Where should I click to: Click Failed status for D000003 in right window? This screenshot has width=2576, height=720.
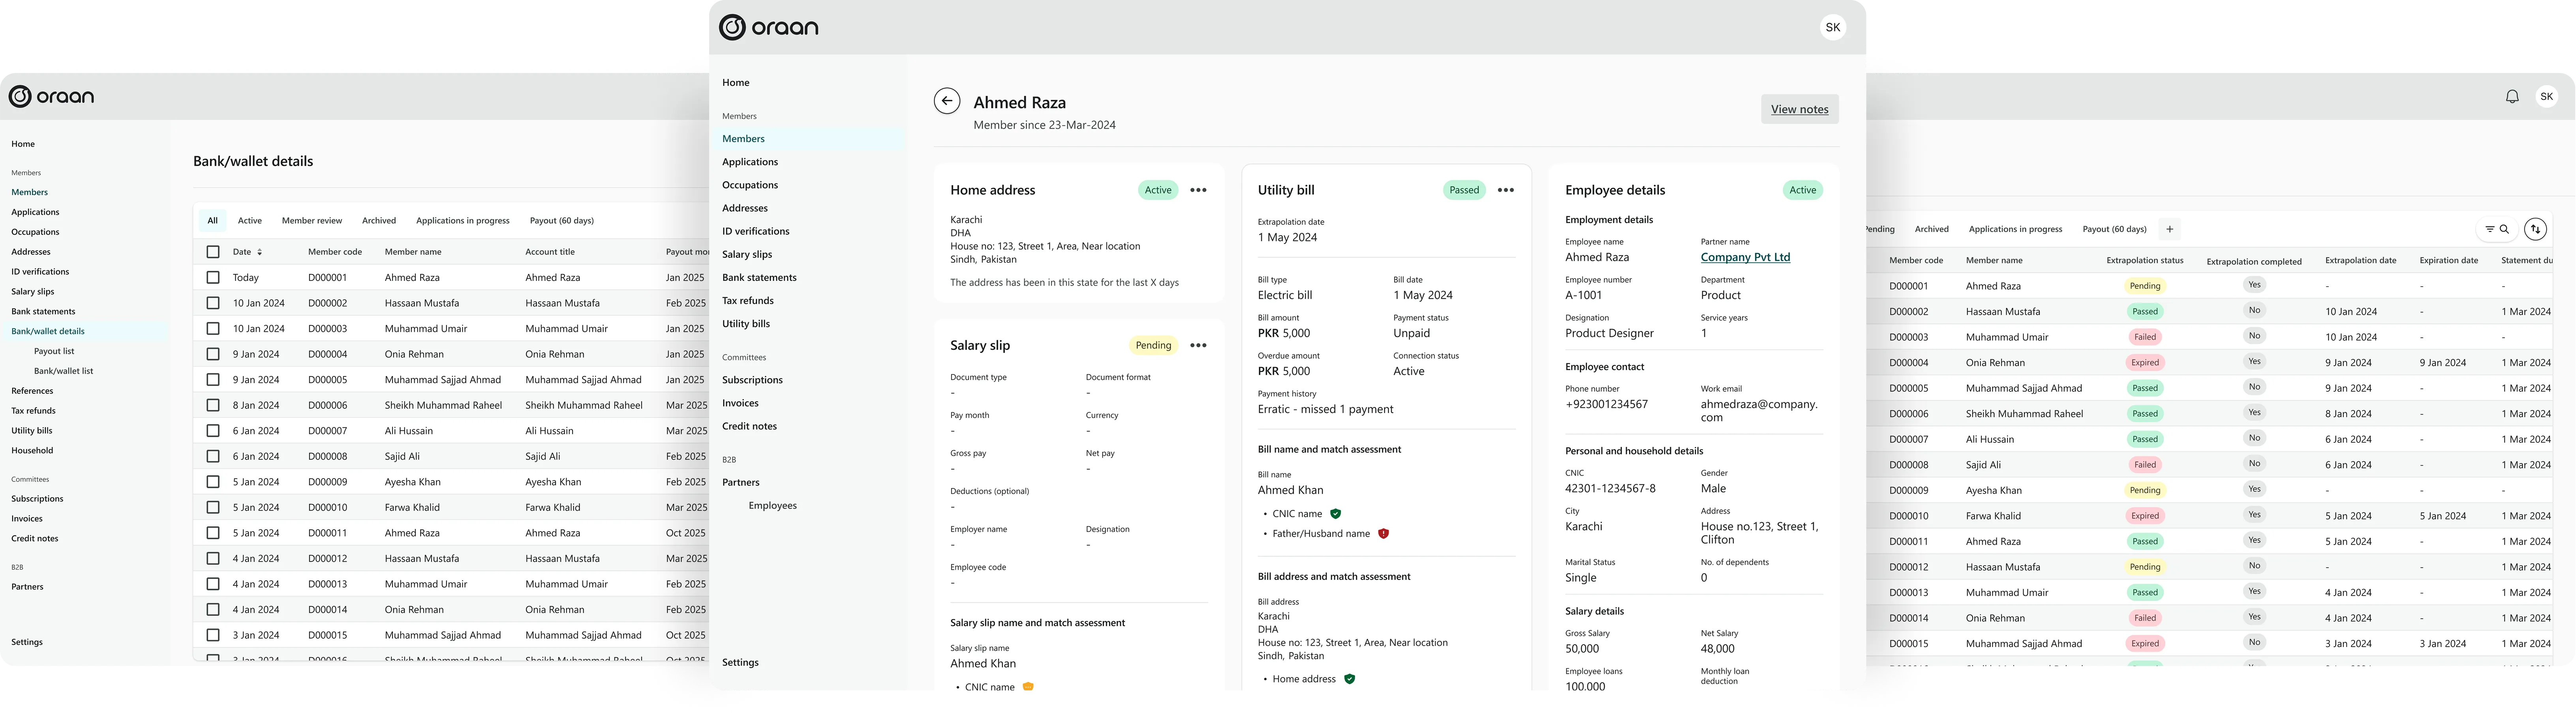click(2144, 338)
